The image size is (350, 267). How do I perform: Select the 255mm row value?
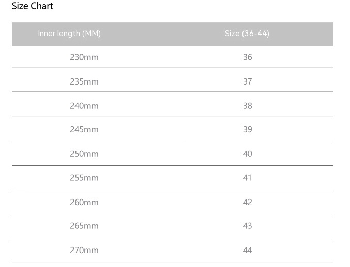coord(84,178)
